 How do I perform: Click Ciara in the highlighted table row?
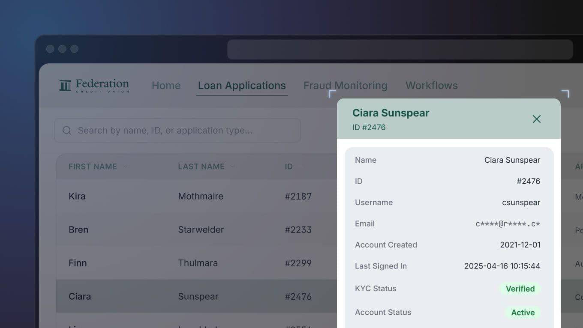click(80, 296)
